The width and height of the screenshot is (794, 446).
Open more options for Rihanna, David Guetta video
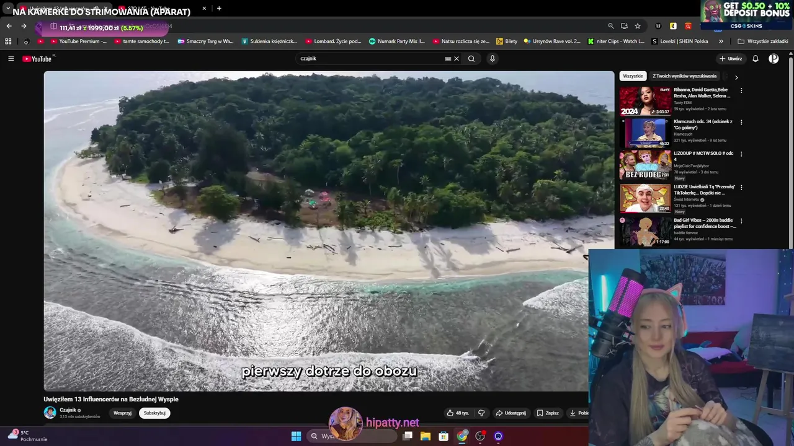(741, 90)
